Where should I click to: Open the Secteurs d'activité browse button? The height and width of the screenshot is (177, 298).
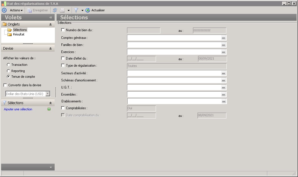click(x=224, y=73)
